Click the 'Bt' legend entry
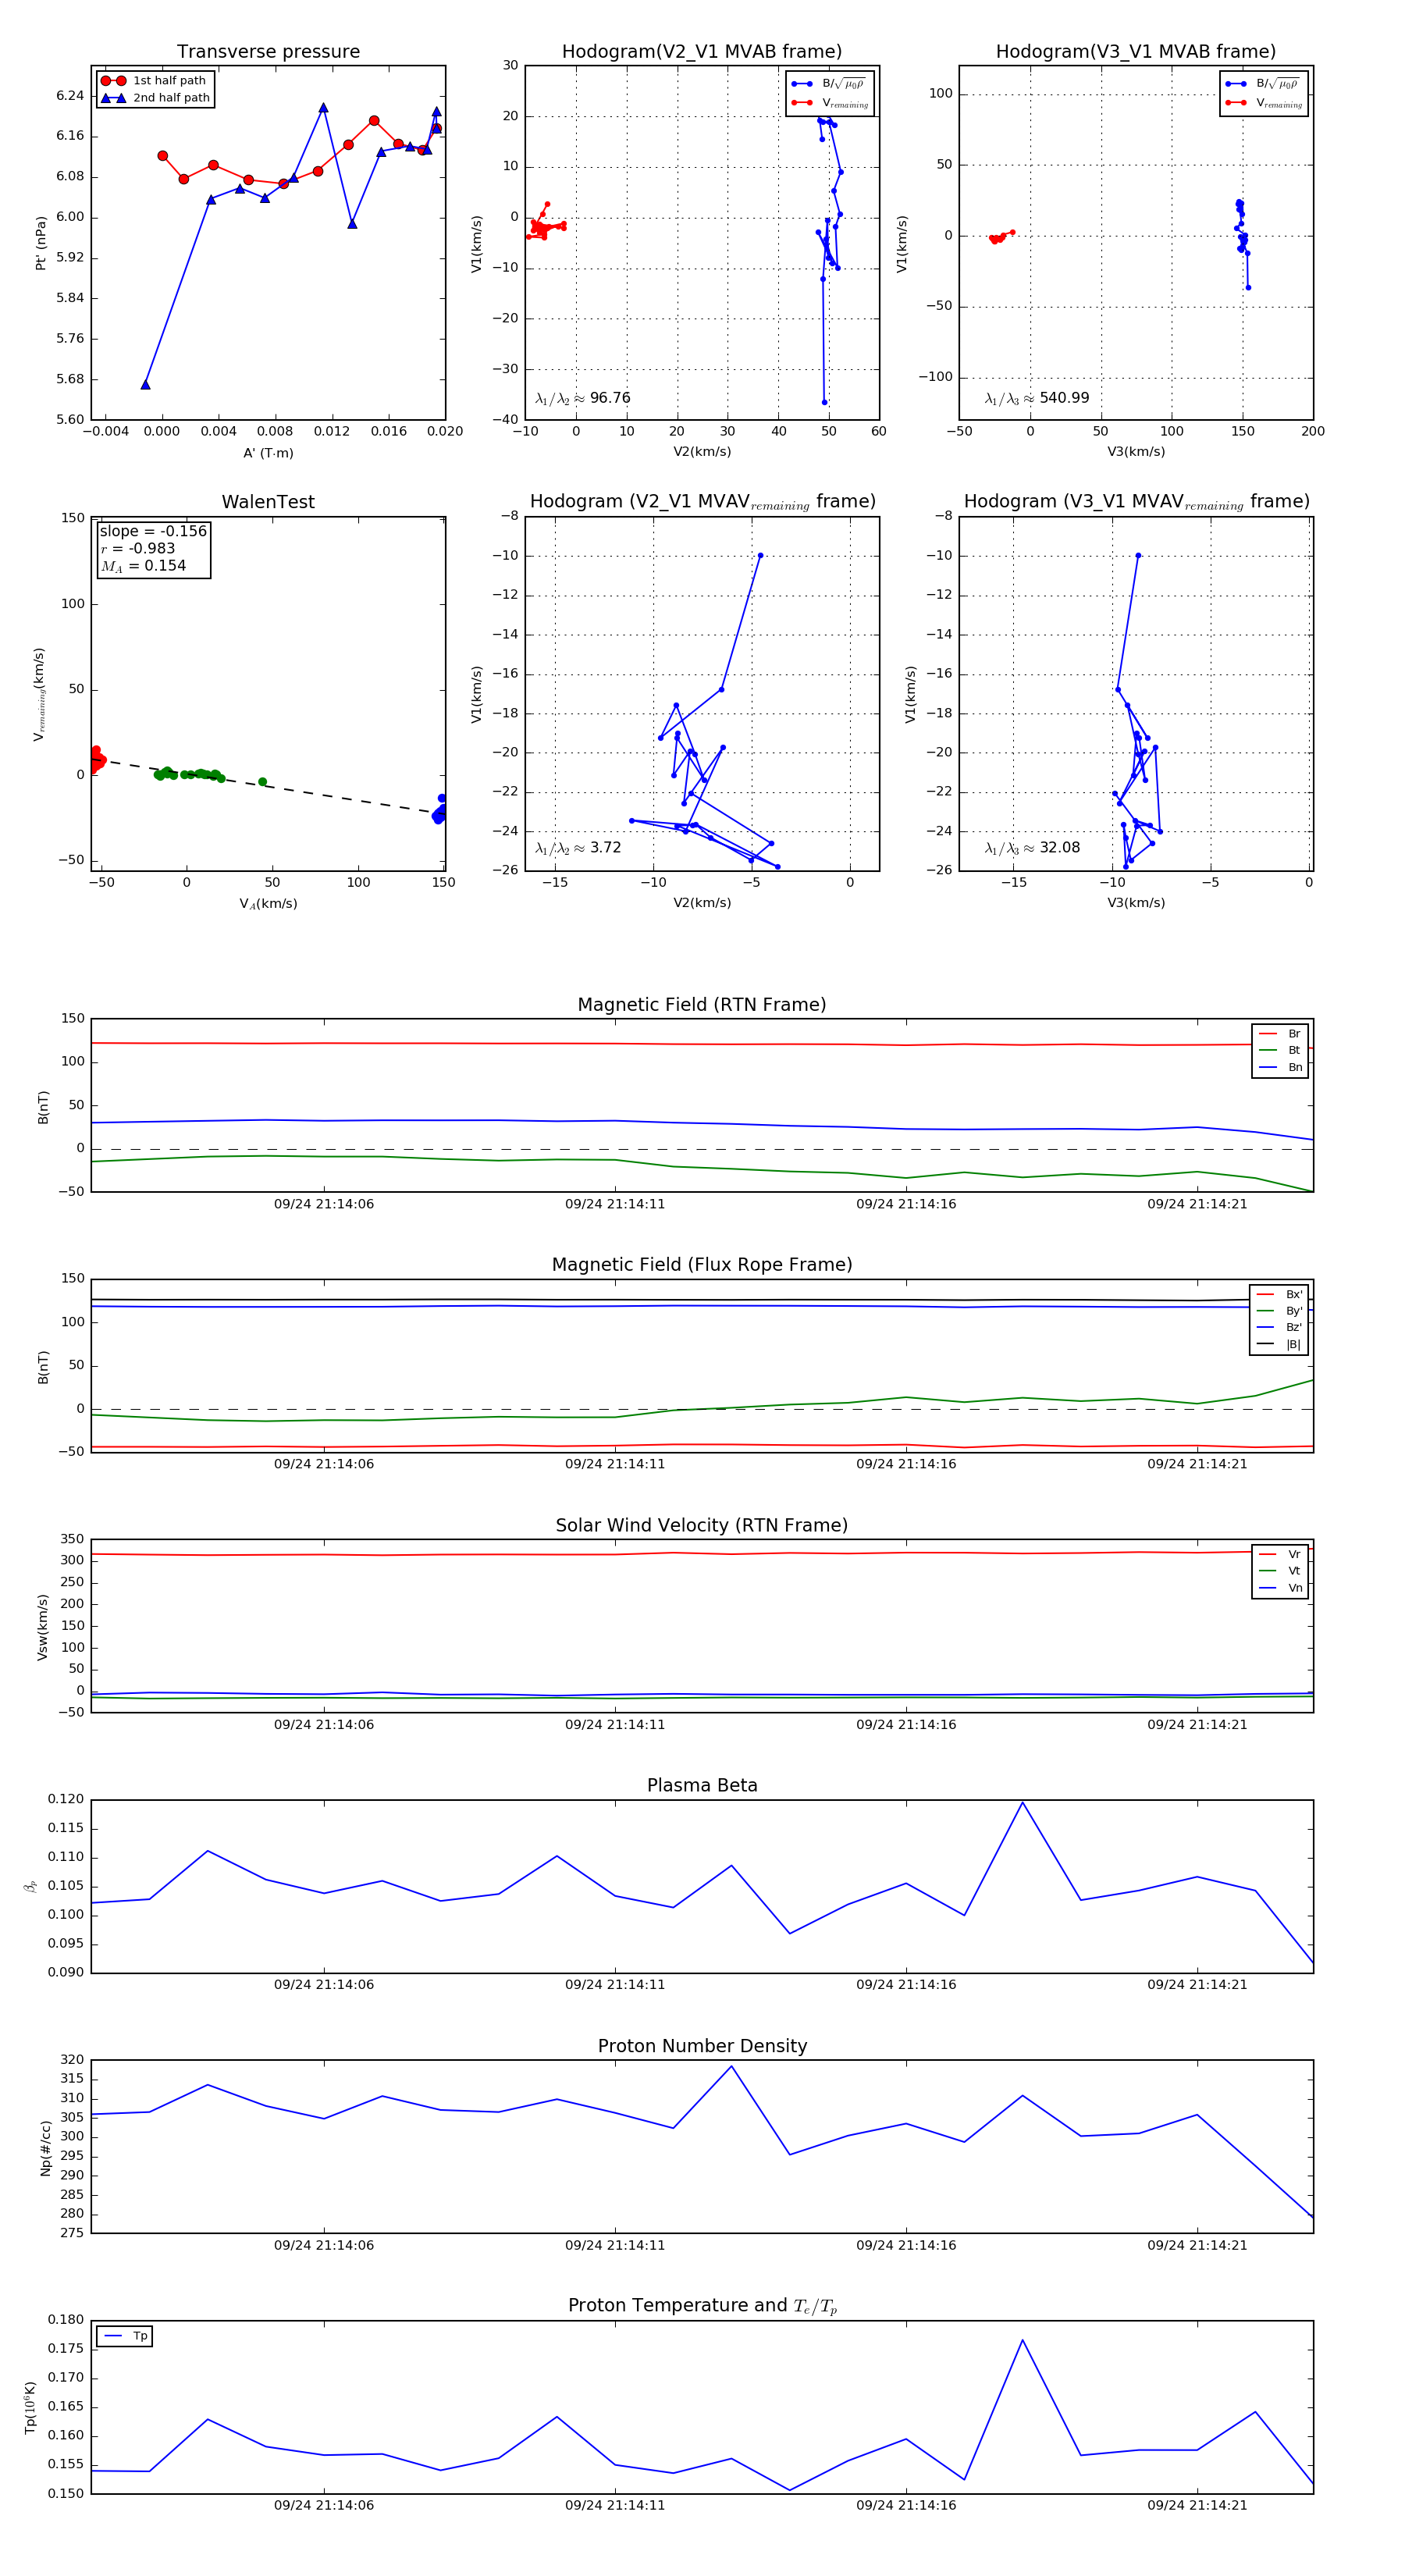Viewport: 1405px width, 2576px height. (x=1280, y=1050)
